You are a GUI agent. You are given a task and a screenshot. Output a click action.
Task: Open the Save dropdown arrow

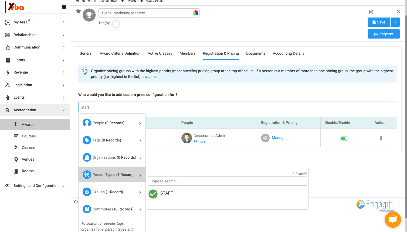(x=395, y=22)
